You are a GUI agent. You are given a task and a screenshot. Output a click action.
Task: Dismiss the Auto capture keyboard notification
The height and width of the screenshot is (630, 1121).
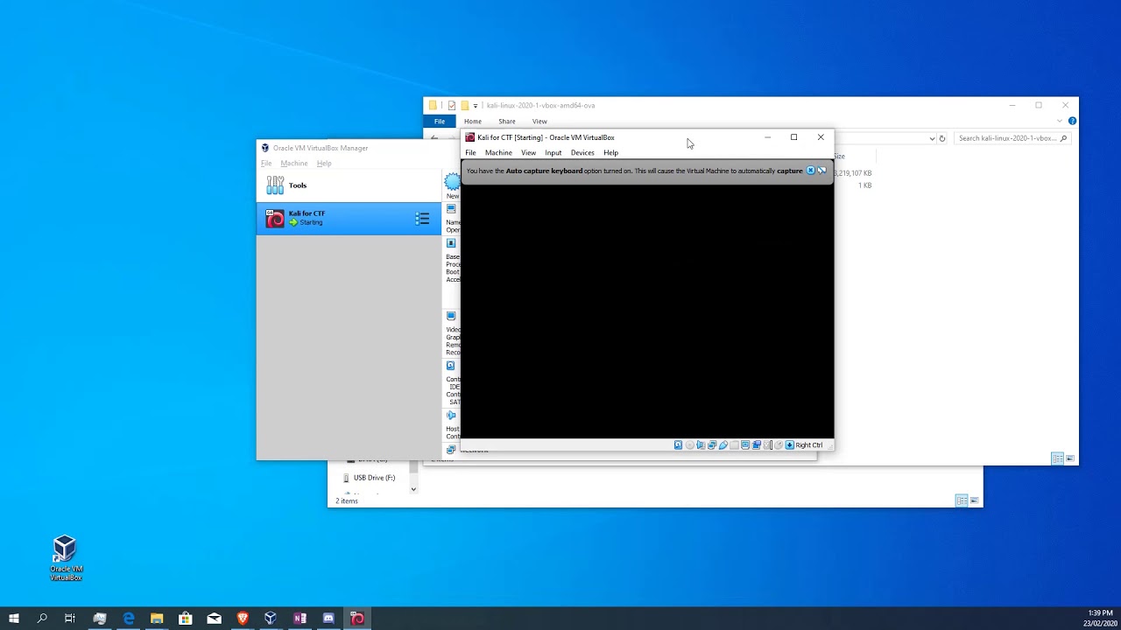tap(810, 170)
